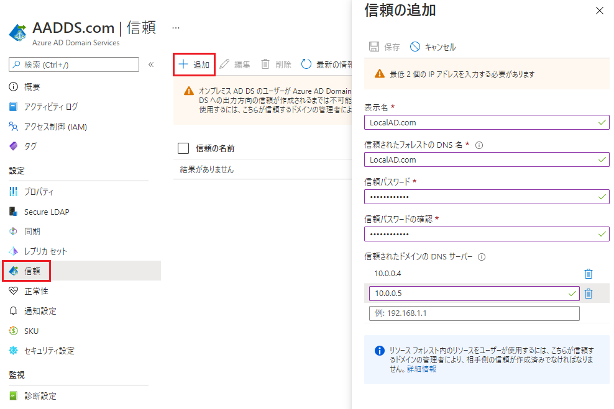The image size is (614, 409).
Task: Click the 診断設定 icon
Action: coord(13,396)
